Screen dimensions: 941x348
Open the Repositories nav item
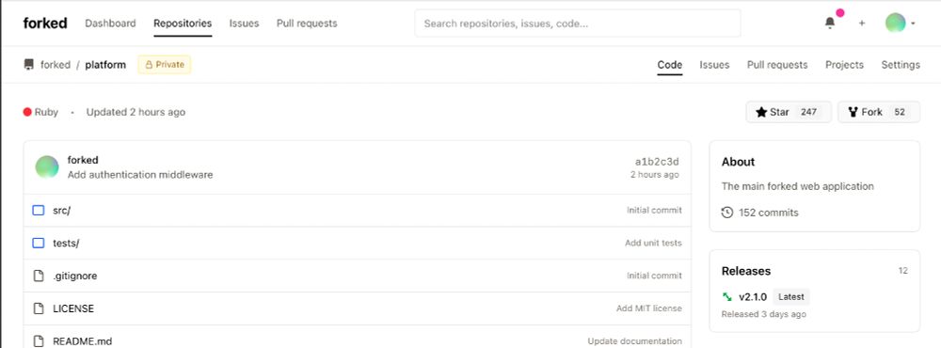[x=183, y=24]
